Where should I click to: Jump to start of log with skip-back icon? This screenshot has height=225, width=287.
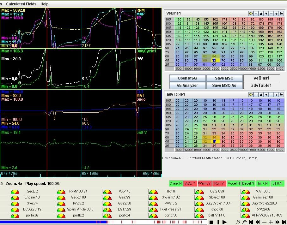251,222
